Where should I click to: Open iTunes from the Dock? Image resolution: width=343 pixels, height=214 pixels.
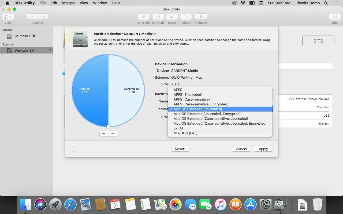[x=221, y=205]
